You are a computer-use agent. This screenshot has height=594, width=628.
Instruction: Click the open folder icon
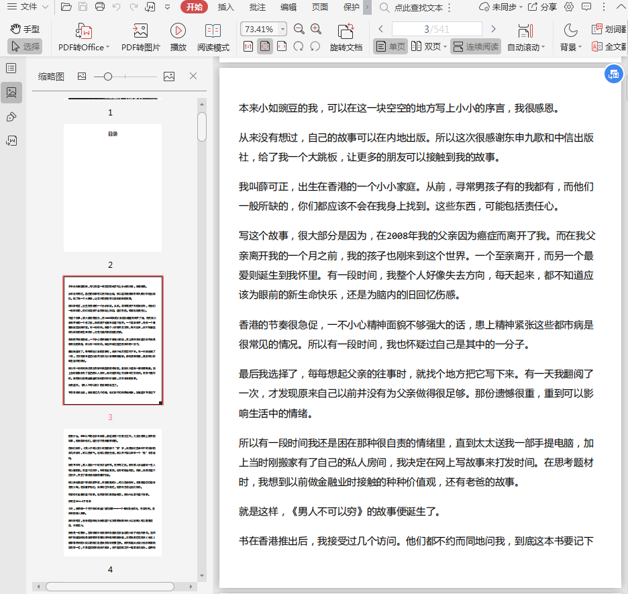tap(66, 7)
